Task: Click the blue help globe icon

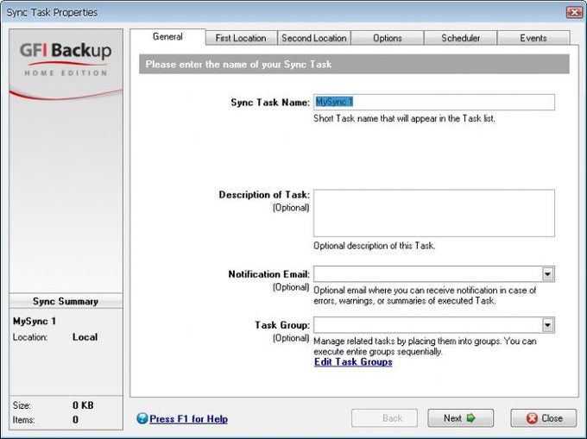Action: click(x=142, y=418)
